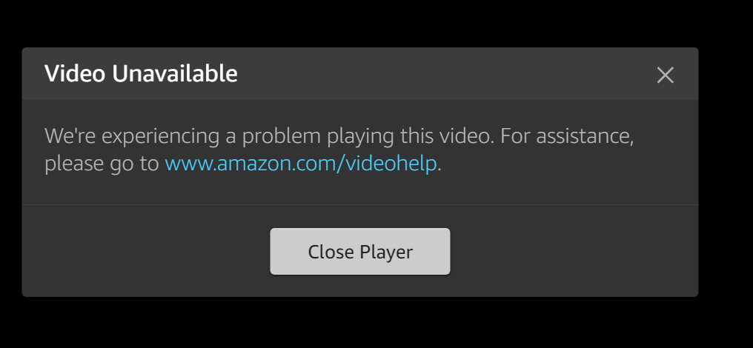Screen dimensions: 753x348
Task: Select the Video Unavailable heading text
Action: click(141, 74)
